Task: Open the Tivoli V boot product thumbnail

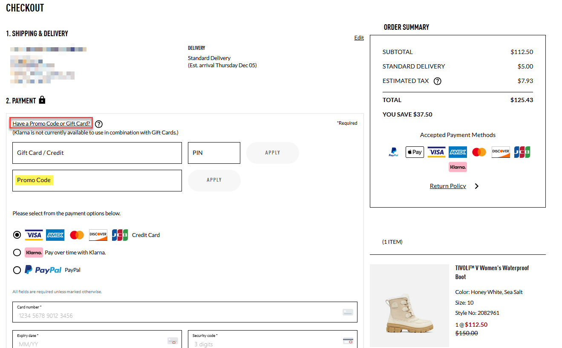Action: [409, 306]
